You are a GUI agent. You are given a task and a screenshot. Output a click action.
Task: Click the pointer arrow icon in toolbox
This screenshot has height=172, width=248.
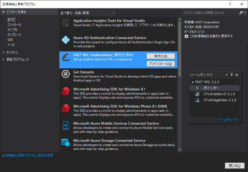(x=197, y=88)
